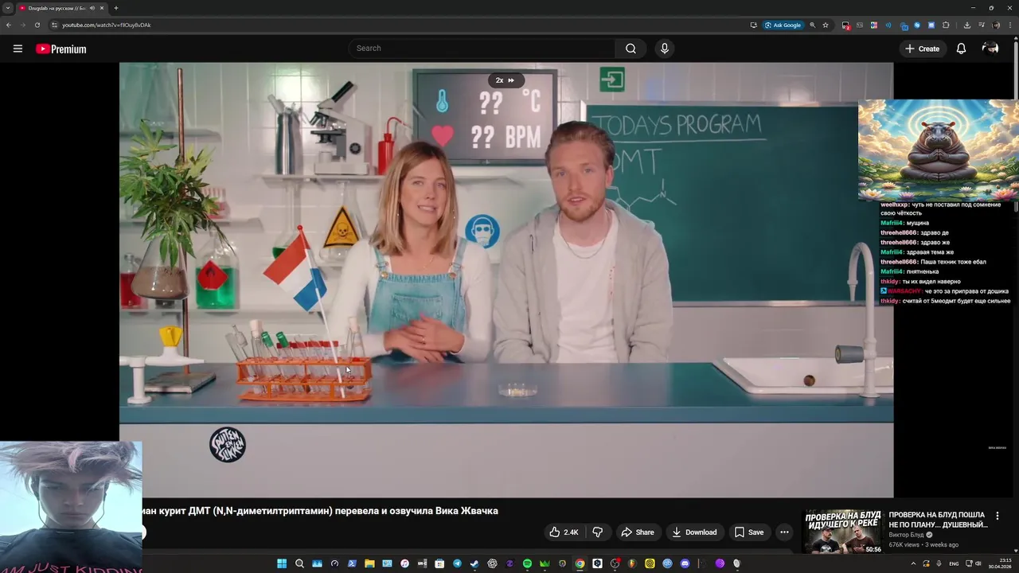Bookmark this page with star icon
1019x573 pixels.
[x=826, y=25]
